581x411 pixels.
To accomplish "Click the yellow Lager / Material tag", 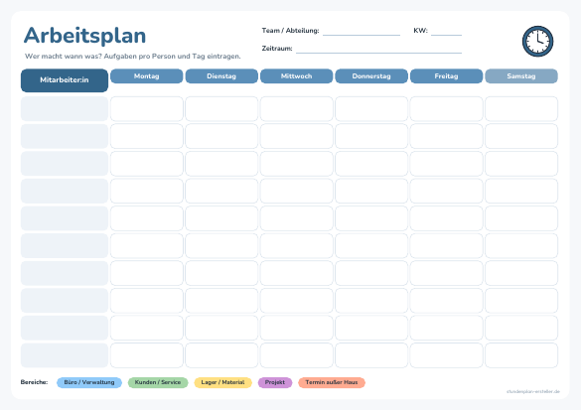I will point(223,382).
